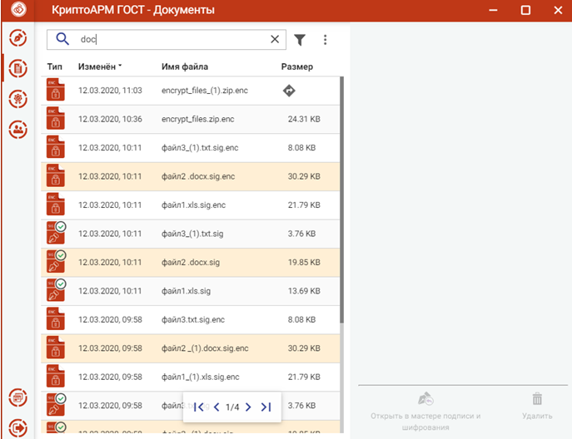This screenshot has width=572, height=439.
Task: Open the Documents section sidebar icon
Action: 17,68
